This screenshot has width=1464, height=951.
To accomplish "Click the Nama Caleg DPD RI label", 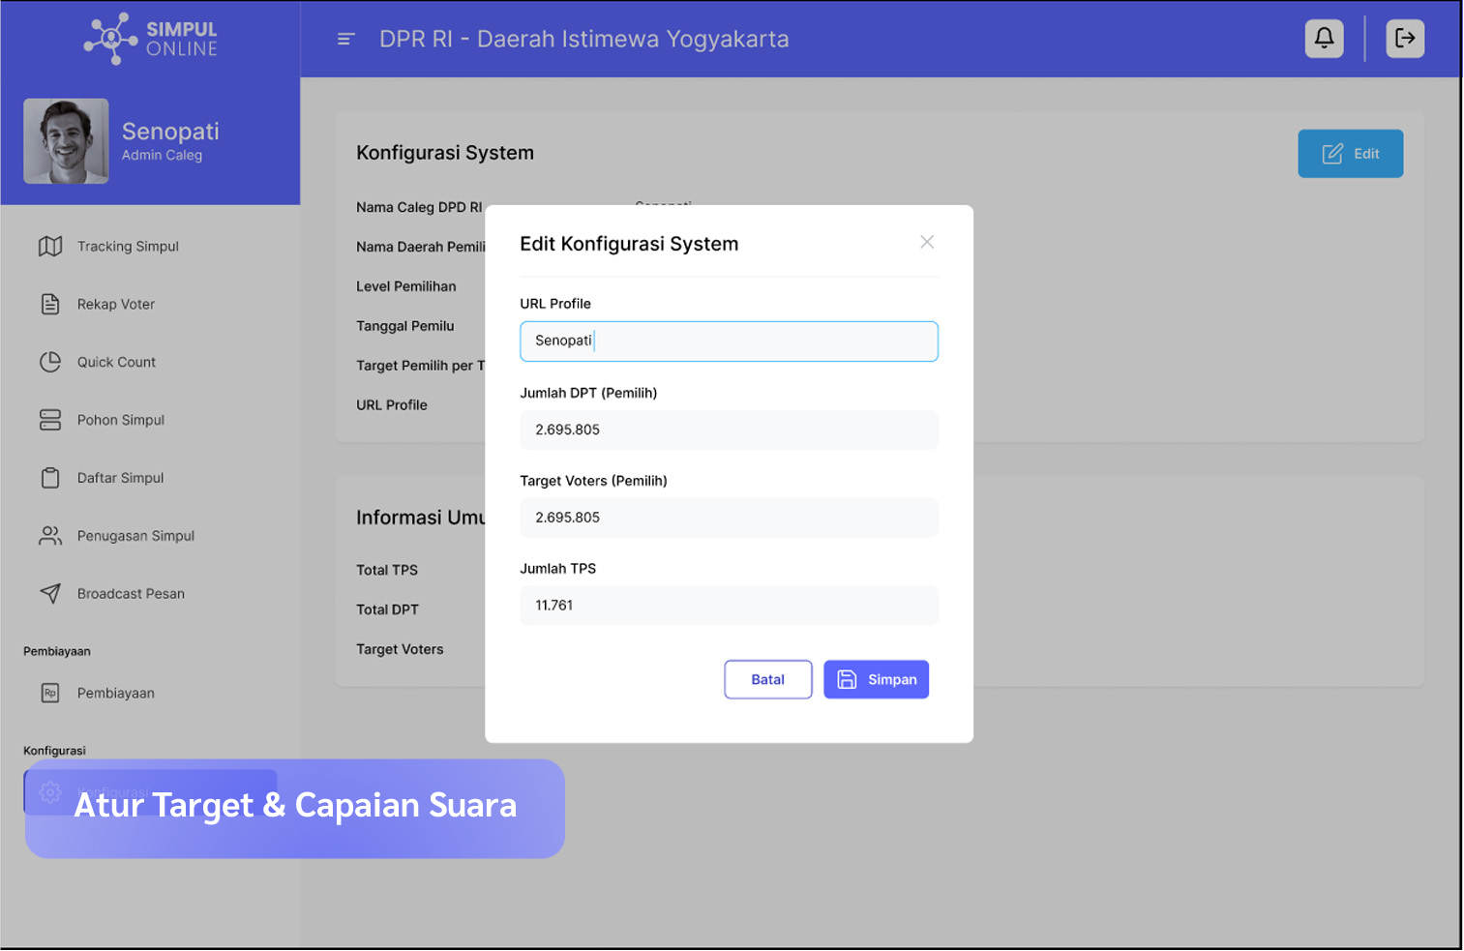I will click(419, 207).
